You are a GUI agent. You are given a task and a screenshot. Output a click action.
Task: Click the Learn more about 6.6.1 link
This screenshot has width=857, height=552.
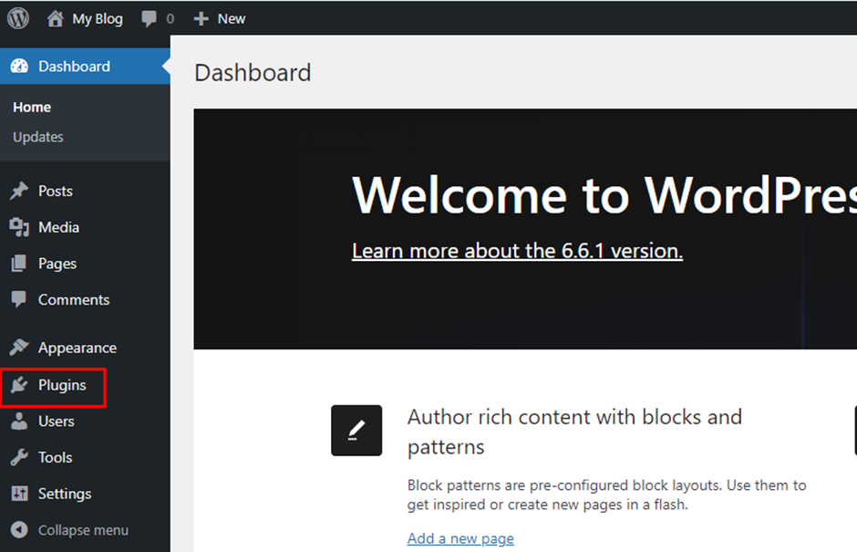tap(517, 251)
